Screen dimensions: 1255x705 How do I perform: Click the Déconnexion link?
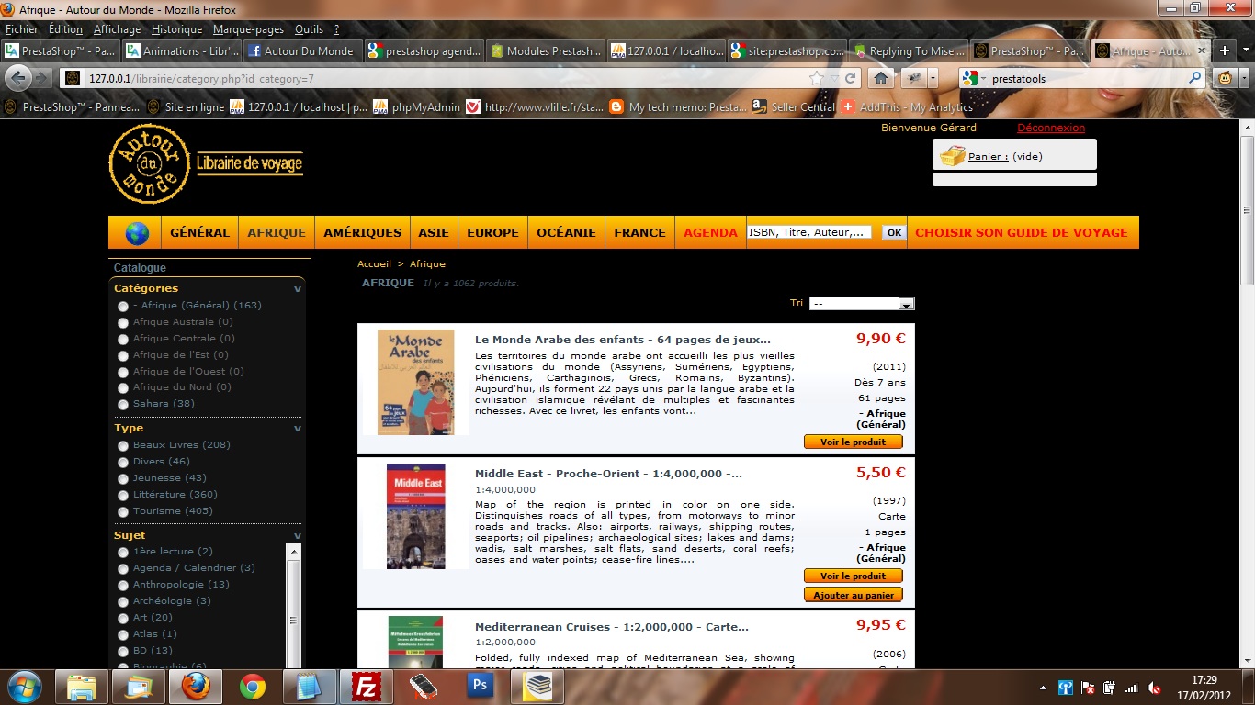tap(1051, 128)
